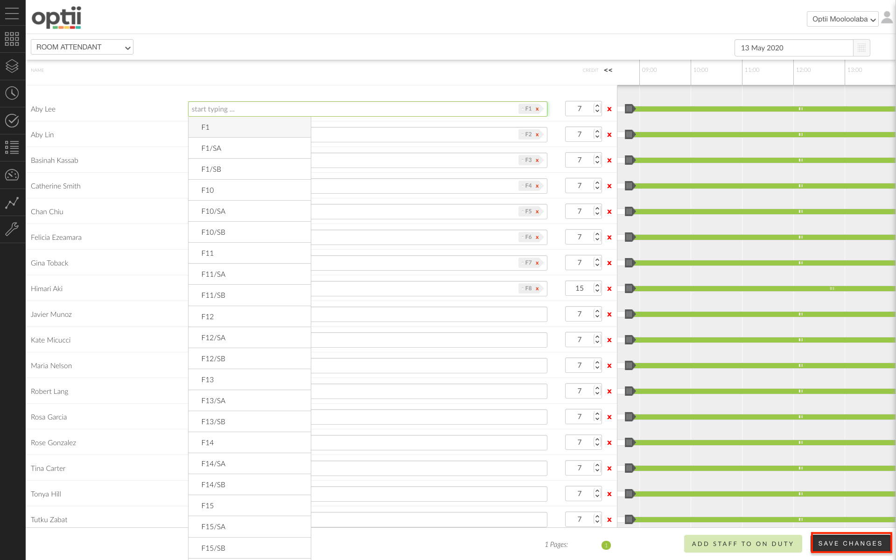Remove the F8 tag from Himari Aki
Screen dimensions: 896x560
pos(537,289)
